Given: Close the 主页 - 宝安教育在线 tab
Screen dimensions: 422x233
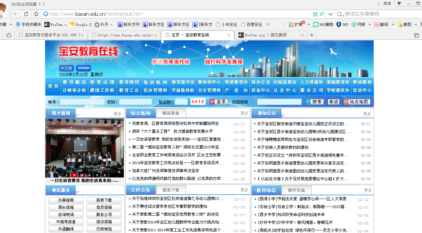Looking at the screenshot, I should tap(229, 35).
